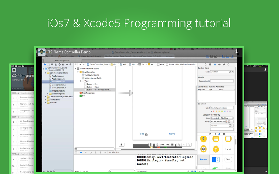Show Media library icon
This screenshot has width=279, height=174.
(224, 134)
